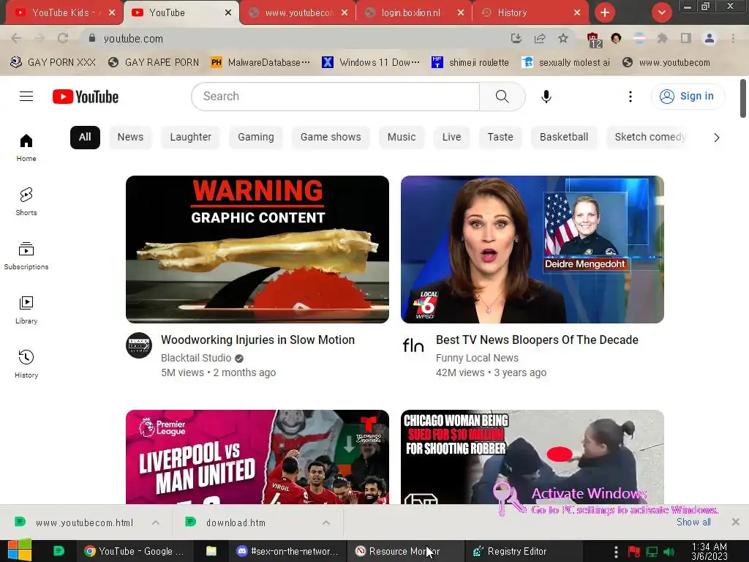Open History in the YouTube sidebar
The width and height of the screenshot is (749, 562).
[x=26, y=364]
